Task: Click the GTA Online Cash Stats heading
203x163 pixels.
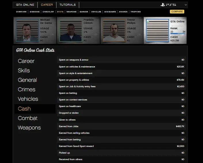Action: coord(35,50)
